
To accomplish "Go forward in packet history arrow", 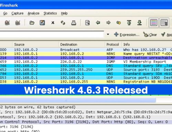I will [x=108, y=23].
